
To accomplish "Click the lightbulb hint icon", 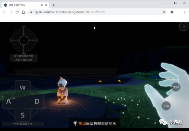I will 75,123.
